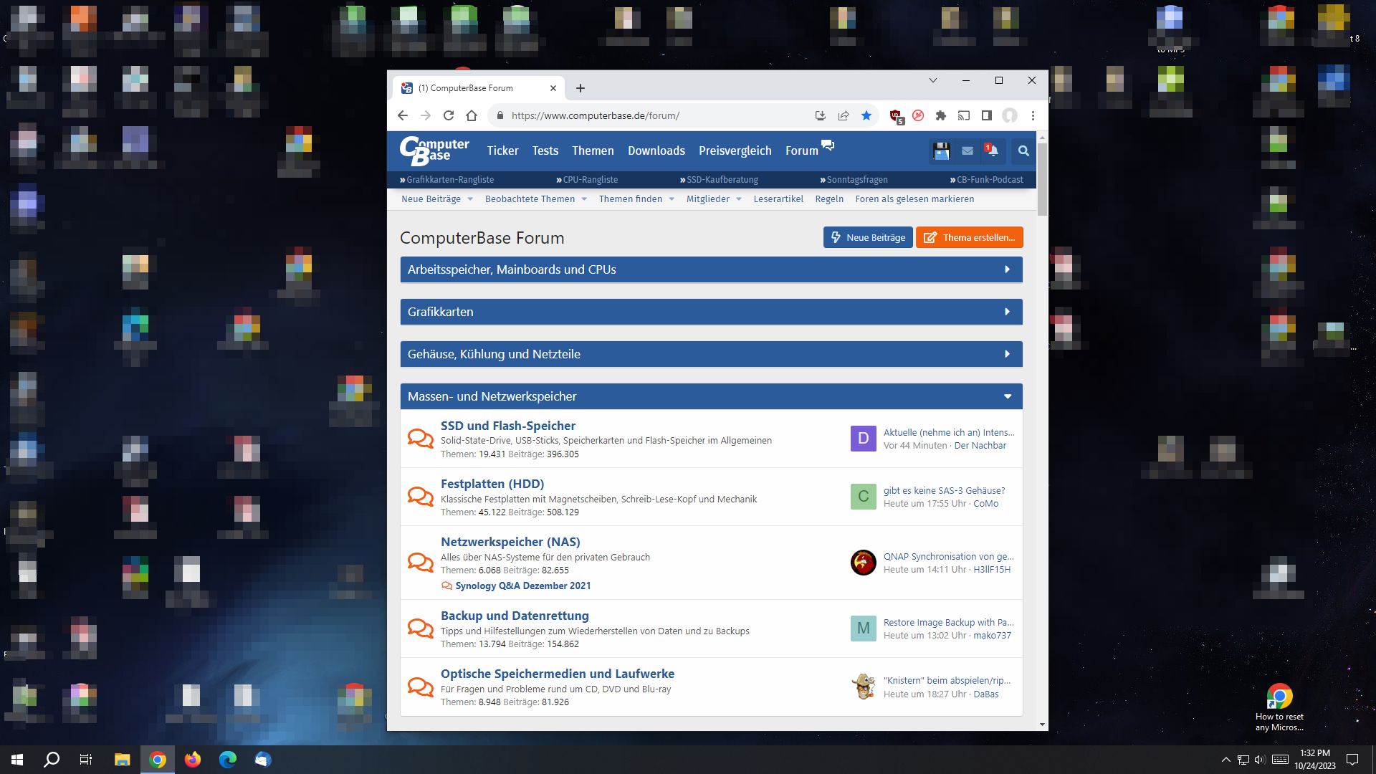Open the Extensions puzzle icon
The image size is (1376, 774).
click(x=941, y=115)
